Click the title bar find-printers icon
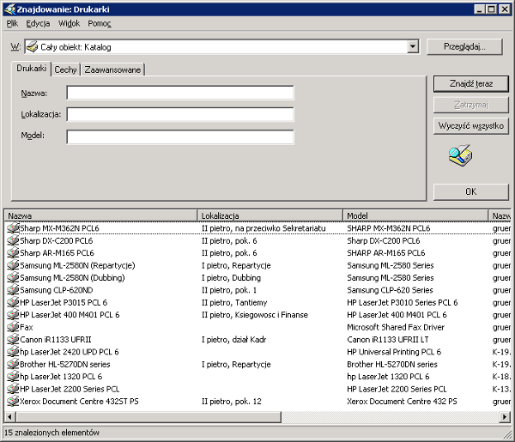515x442 pixels. point(9,9)
